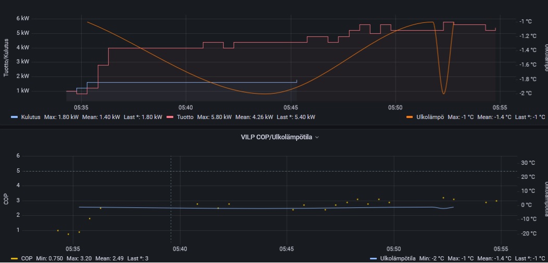Open the VILP COP/Ulkolämpötila panel title menu
The image size is (548, 263).
pos(276,137)
